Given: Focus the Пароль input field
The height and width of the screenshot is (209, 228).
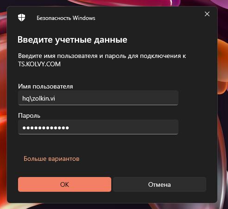Looking at the screenshot, I should point(98,127).
